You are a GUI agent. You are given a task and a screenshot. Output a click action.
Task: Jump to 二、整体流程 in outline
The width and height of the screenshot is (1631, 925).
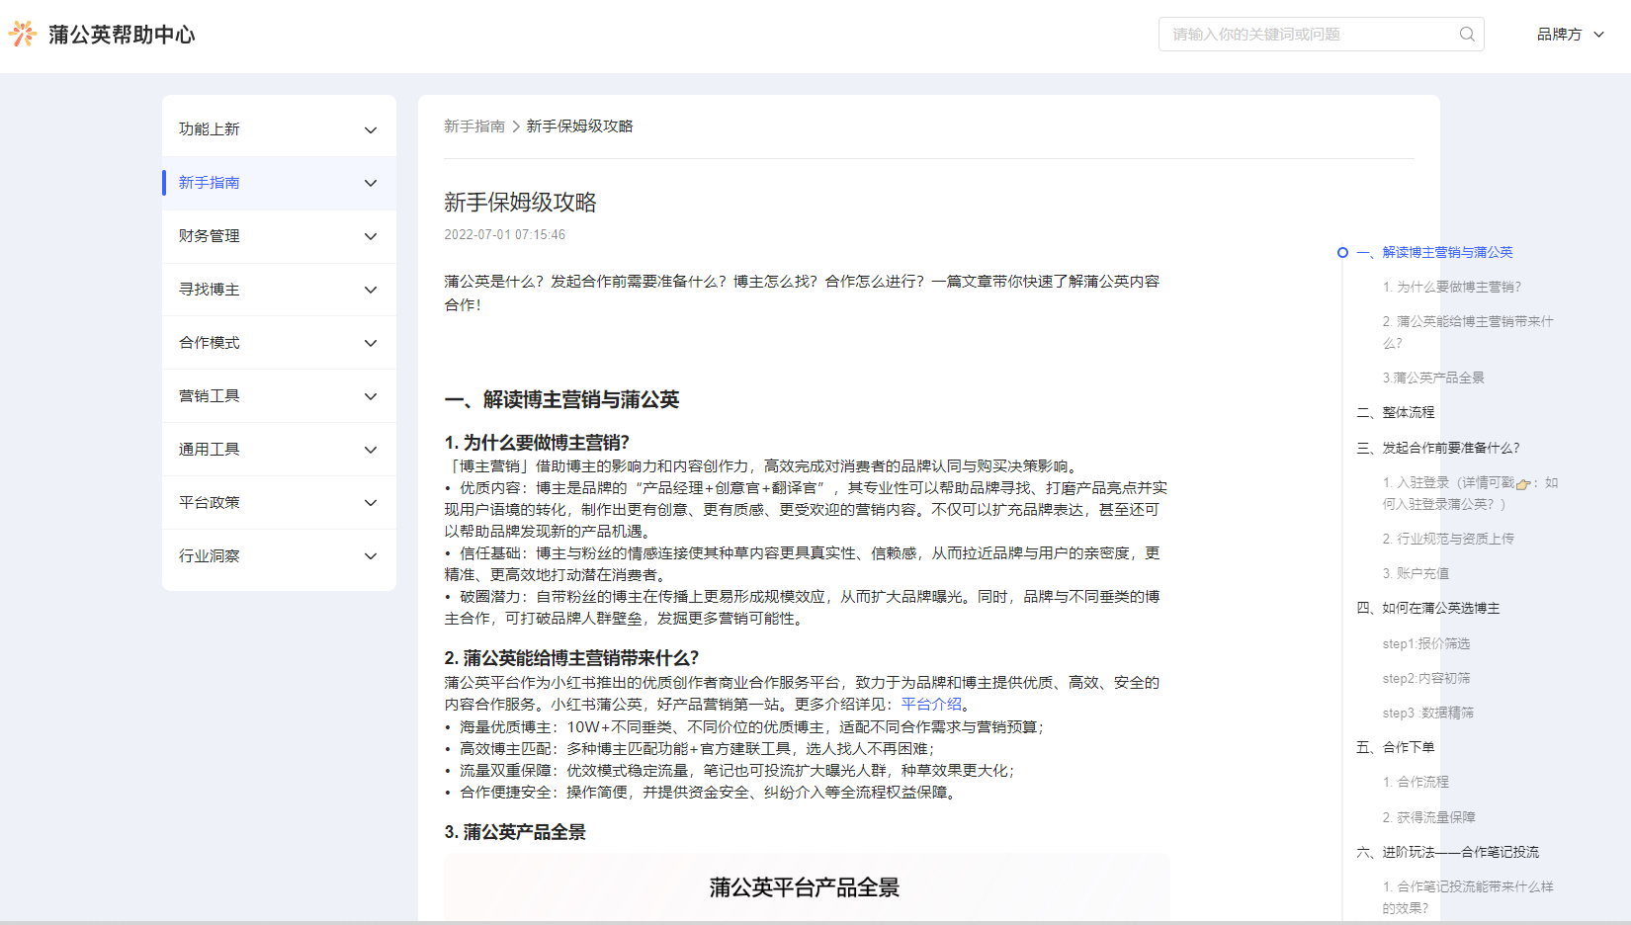[1395, 413]
